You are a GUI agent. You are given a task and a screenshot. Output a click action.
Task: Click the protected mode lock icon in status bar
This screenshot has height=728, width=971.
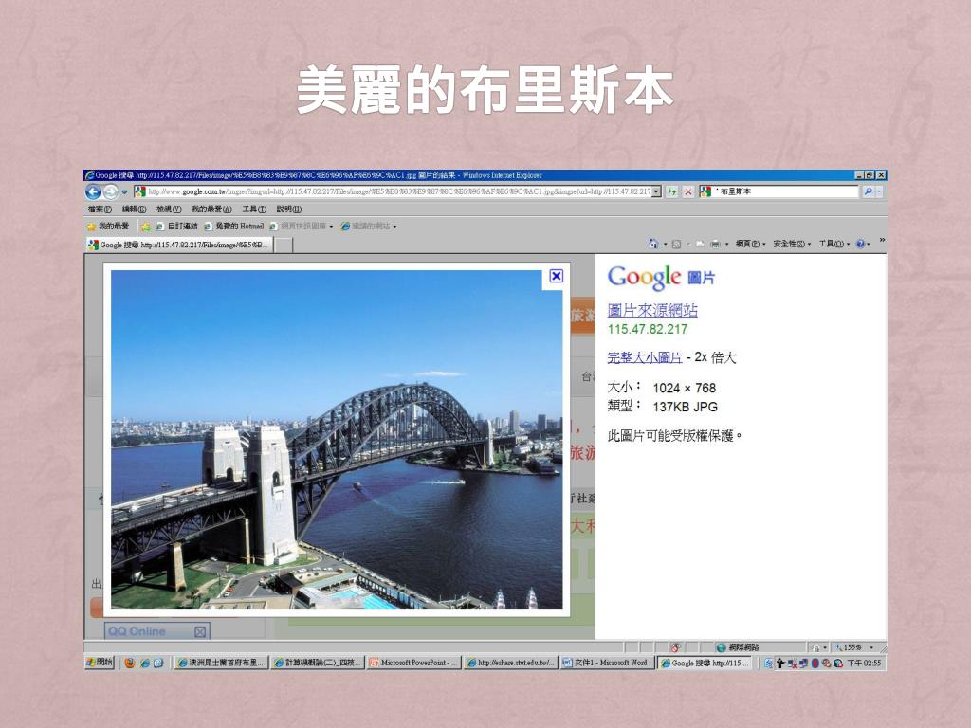816,647
